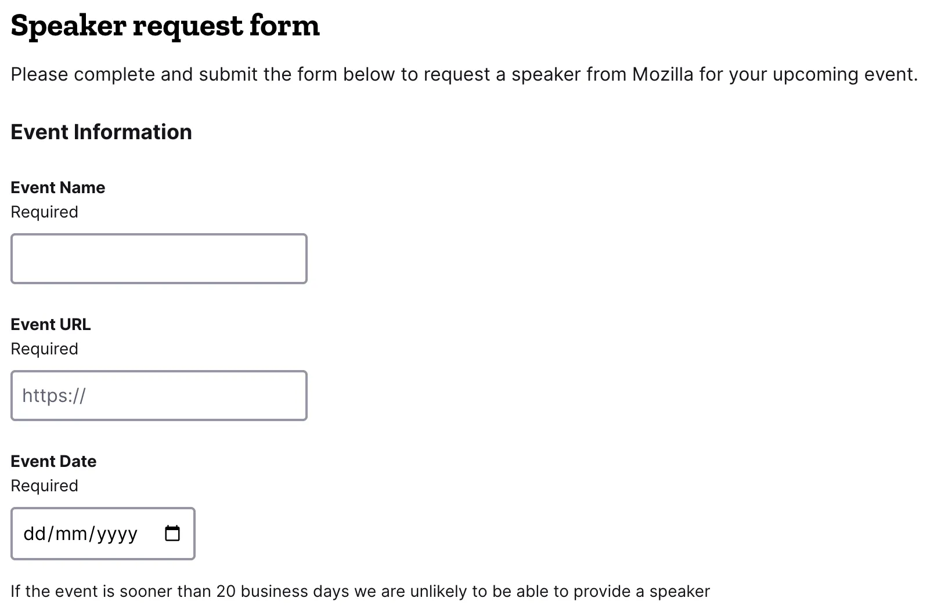The image size is (930, 616).
Task: Select the mm month segment
Action: [x=71, y=534]
